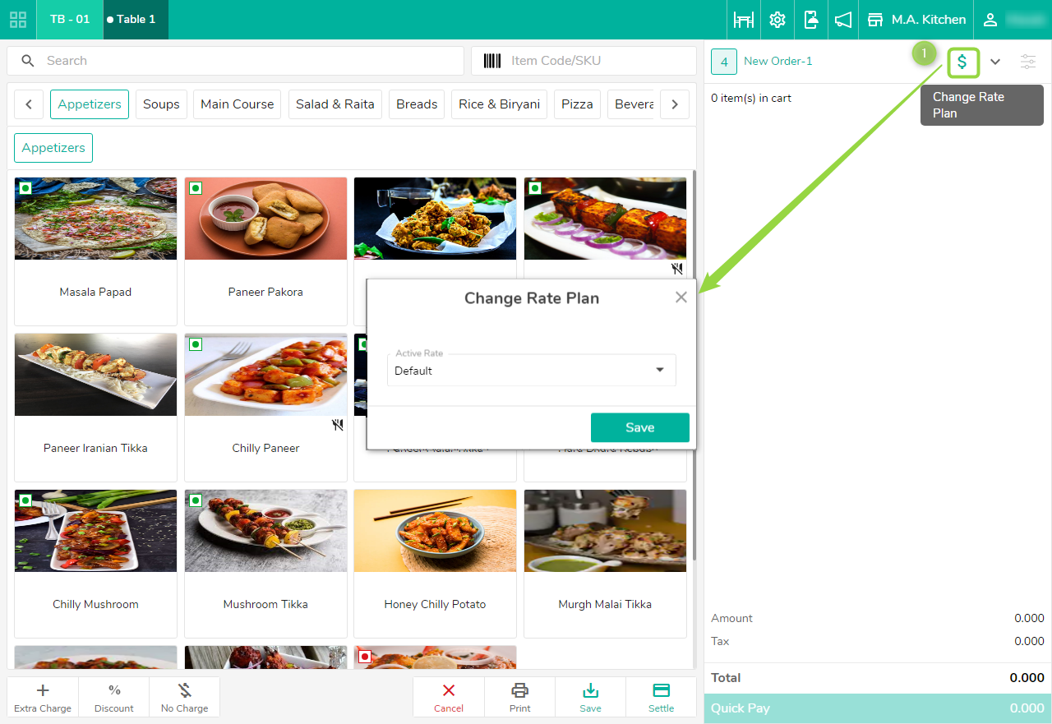The image size is (1052, 724).
Task: Apply Discount percent button
Action: click(x=114, y=697)
